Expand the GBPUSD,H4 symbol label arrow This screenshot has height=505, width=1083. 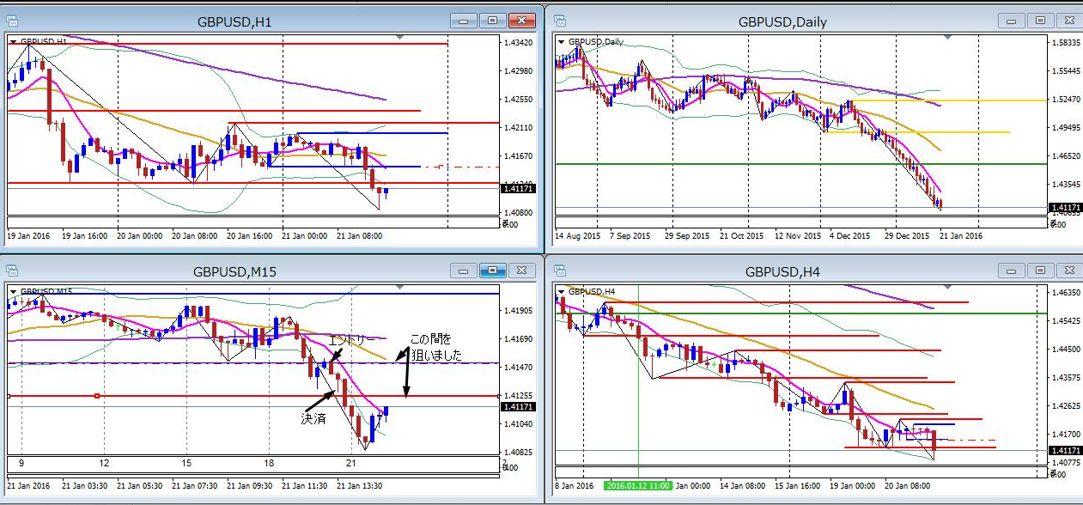pyautogui.click(x=562, y=291)
